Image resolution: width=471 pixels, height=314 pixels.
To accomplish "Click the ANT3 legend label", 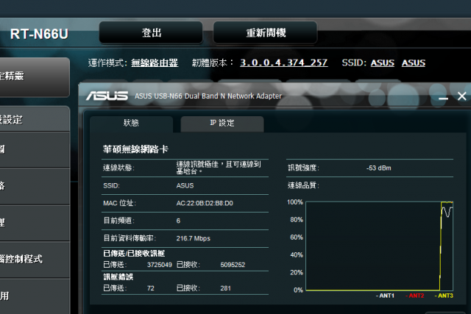I will coord(444,296).
